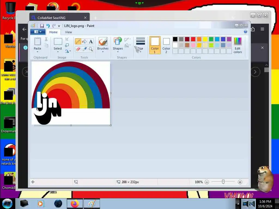
Task: Open Customize Quick Access Toolbar arrow
Action: click(59, 26)
